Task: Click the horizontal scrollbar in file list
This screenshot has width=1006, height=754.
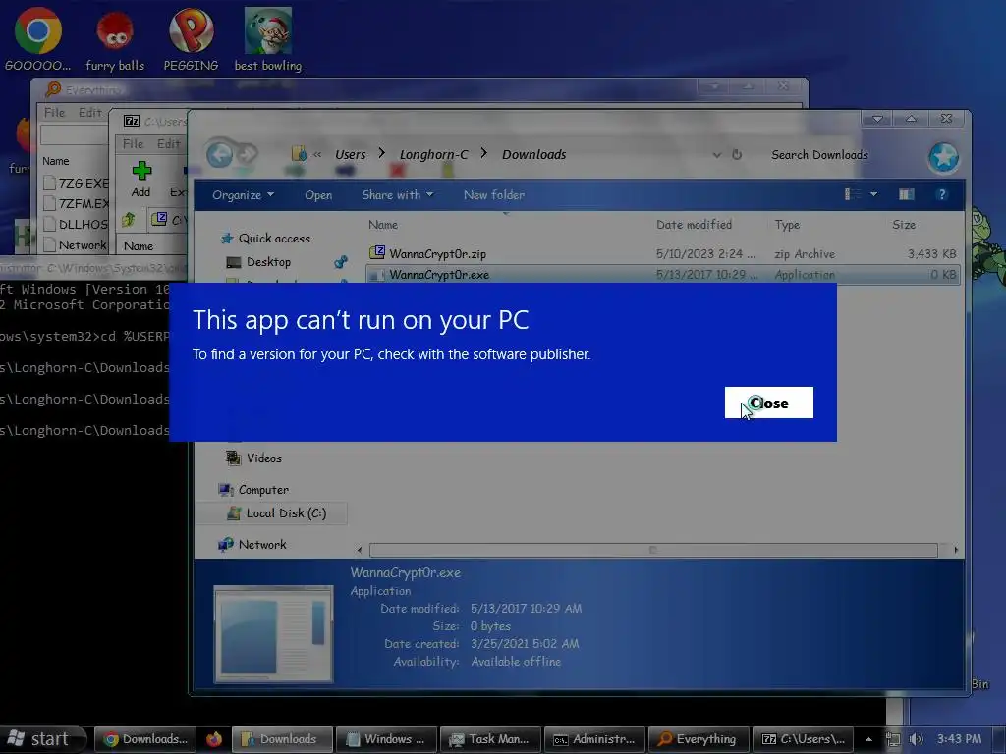Action: tap(653, 550)
